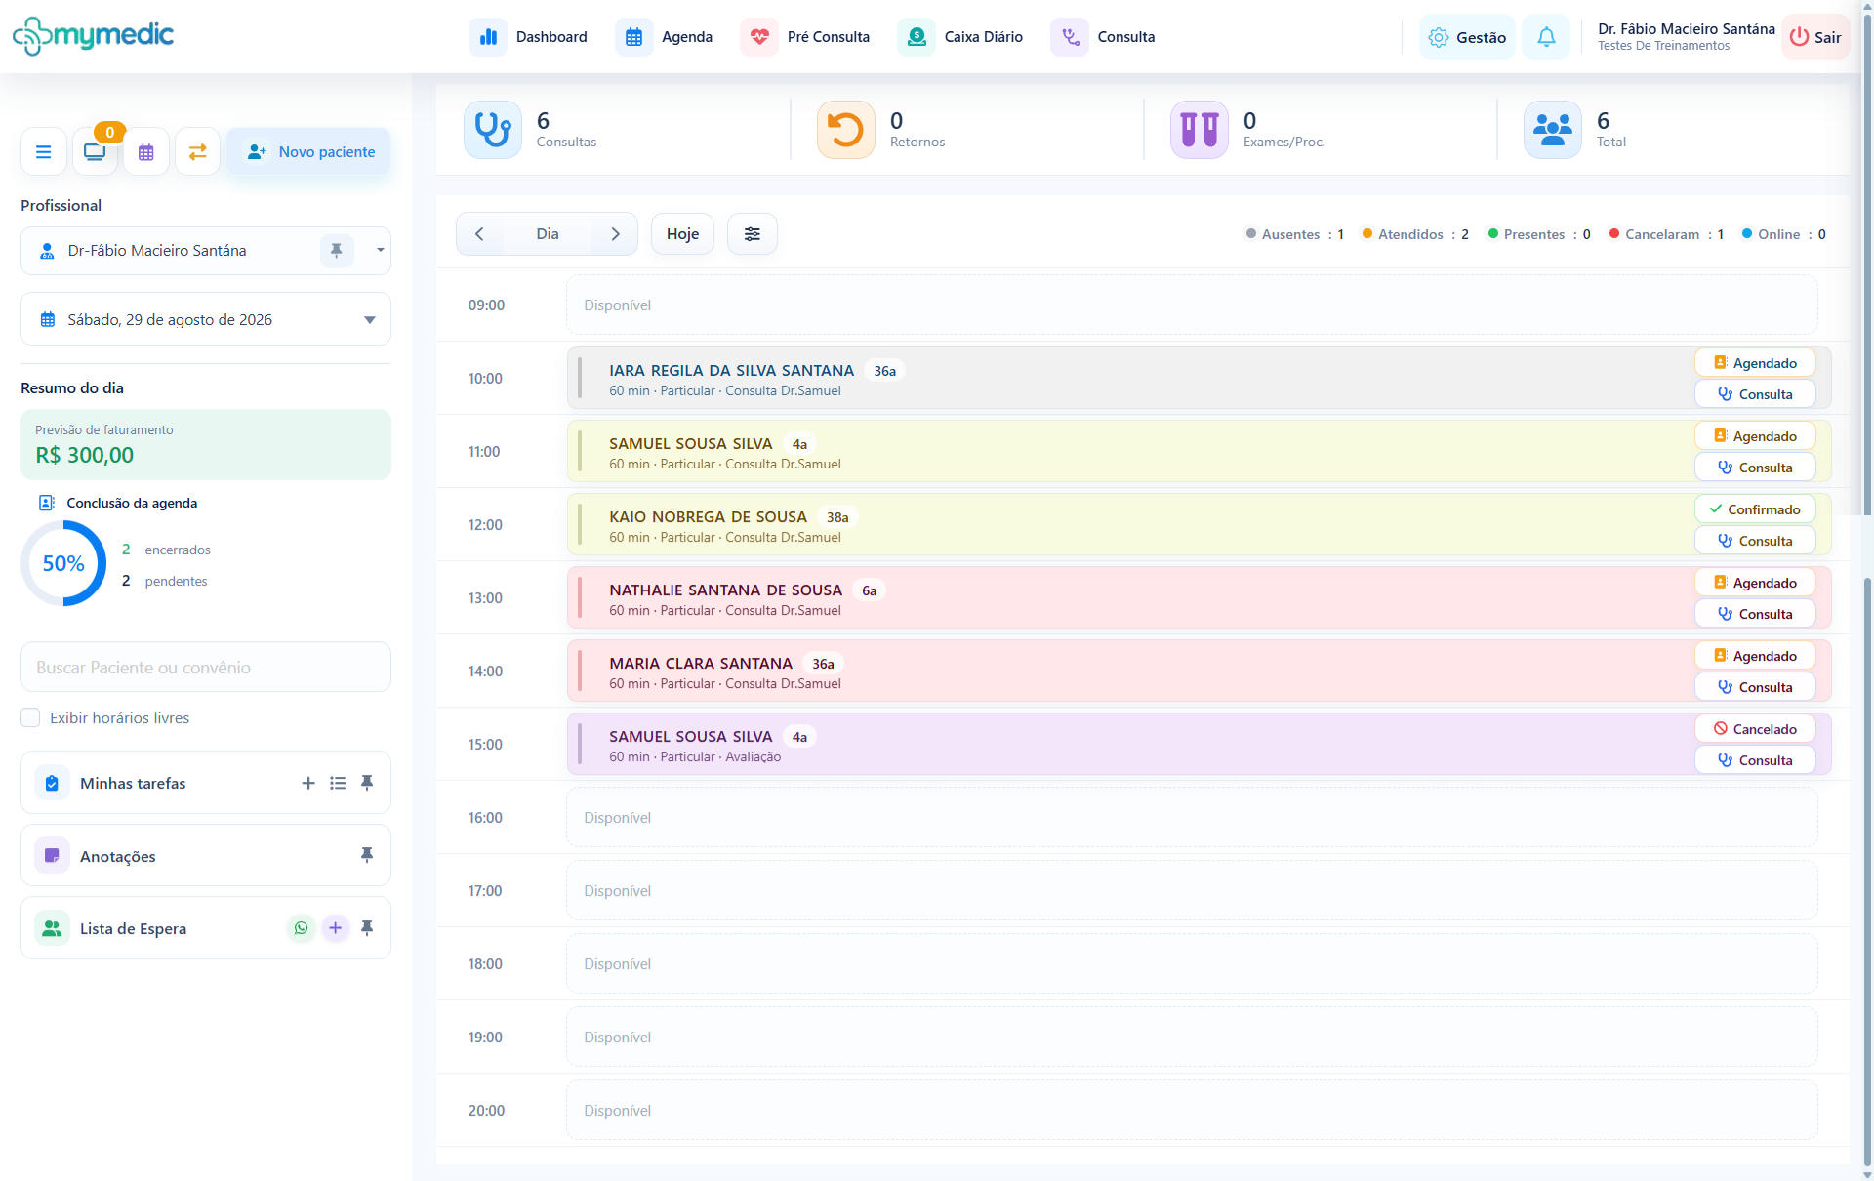This screenshot has height=1181, width=1874.
Task: Click the Anotações purple note icon
Action: [x=53, y=855]
